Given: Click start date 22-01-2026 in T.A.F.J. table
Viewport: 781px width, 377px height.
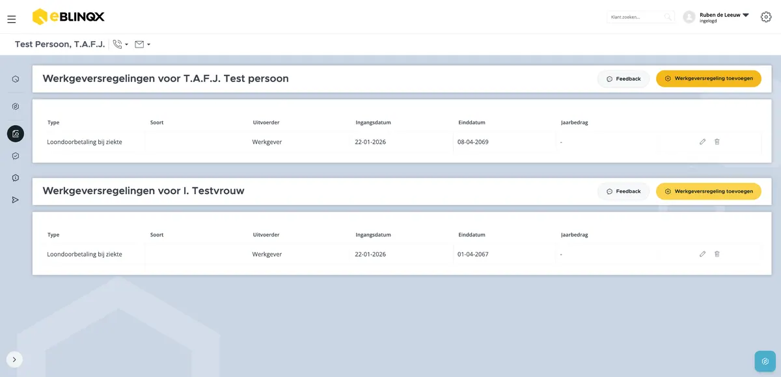Looking at the screenshot, I should (x=370, y=141).
